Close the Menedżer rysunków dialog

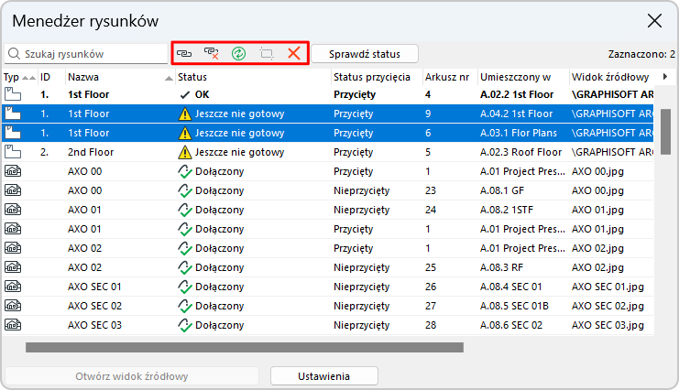(x=654, y=20)
